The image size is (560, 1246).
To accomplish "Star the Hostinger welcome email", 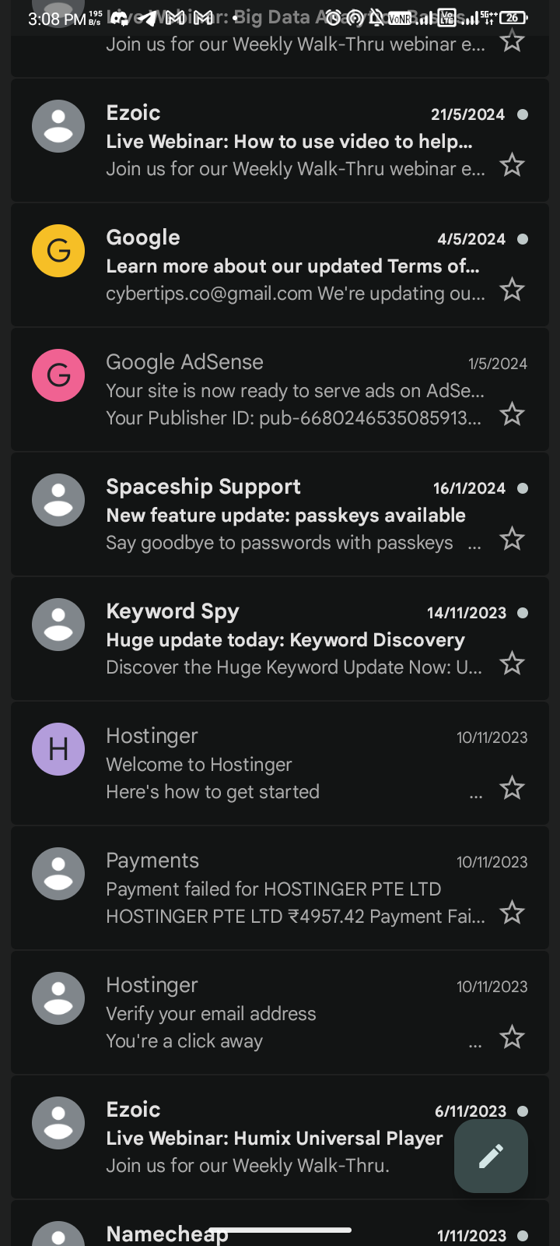I will click(x=512, y=788).
